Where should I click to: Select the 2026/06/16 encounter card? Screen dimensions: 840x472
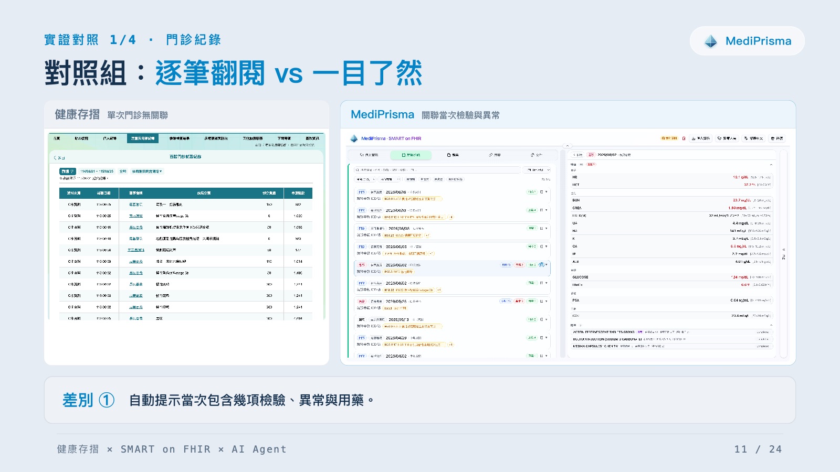point(452,196)
